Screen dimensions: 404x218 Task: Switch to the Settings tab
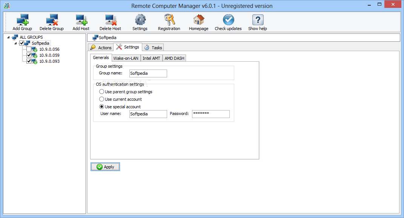pyautogui.click(x=127, y=47)
